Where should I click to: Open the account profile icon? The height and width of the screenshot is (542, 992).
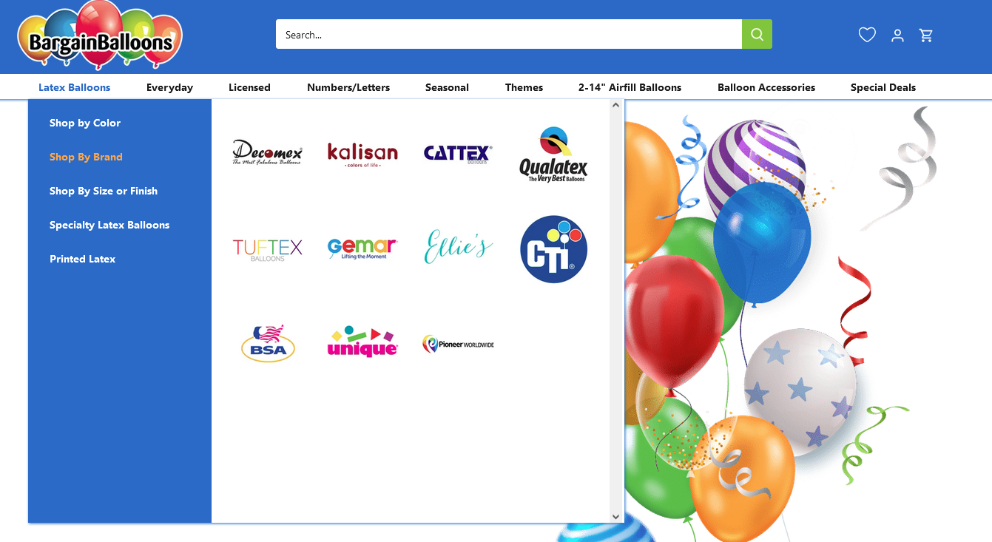click(897, 35)
